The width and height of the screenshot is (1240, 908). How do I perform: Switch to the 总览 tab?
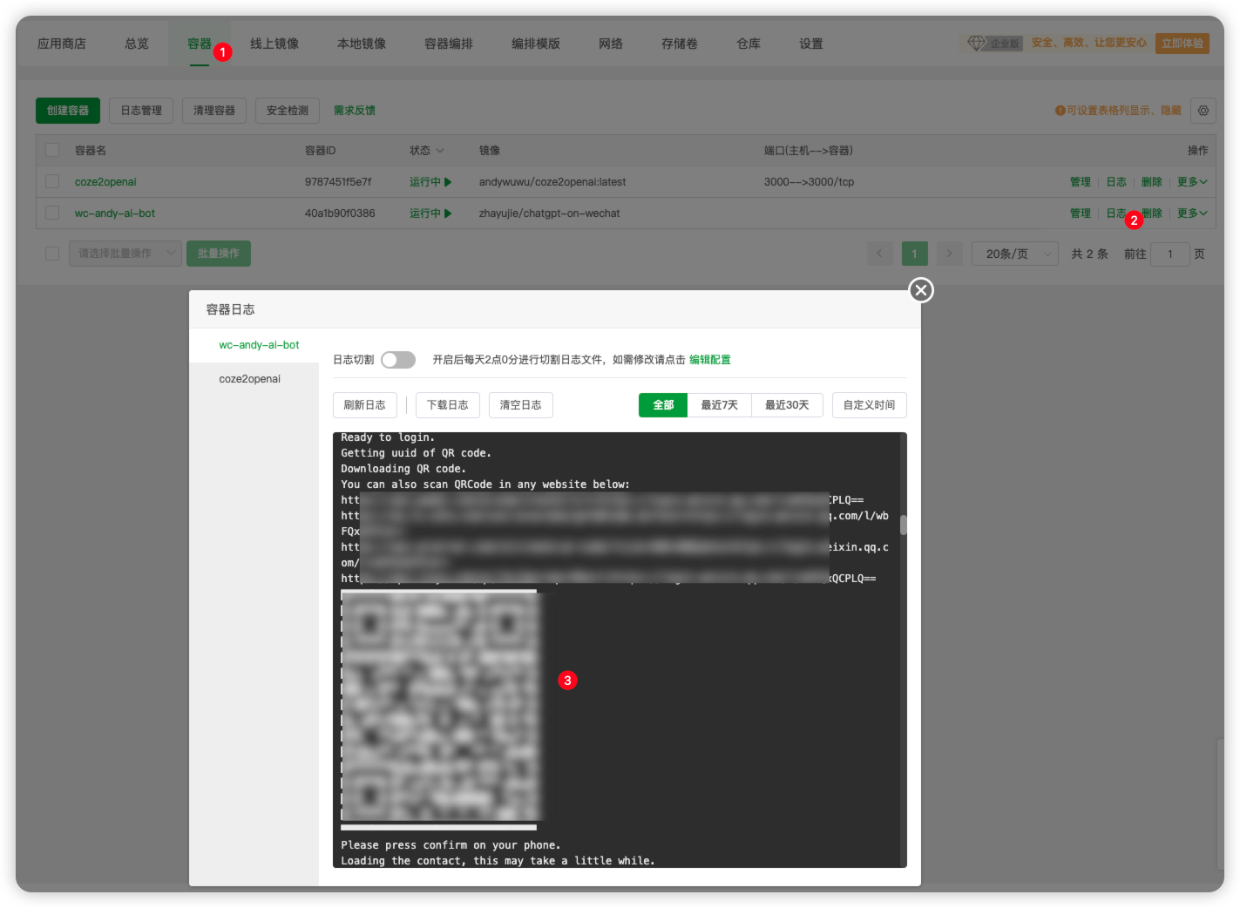pos(137,44)
